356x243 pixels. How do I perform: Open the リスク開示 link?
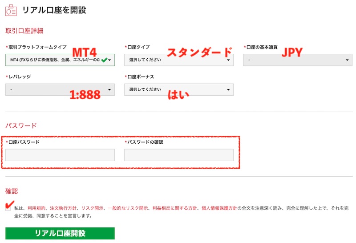[x=92, y=208]
